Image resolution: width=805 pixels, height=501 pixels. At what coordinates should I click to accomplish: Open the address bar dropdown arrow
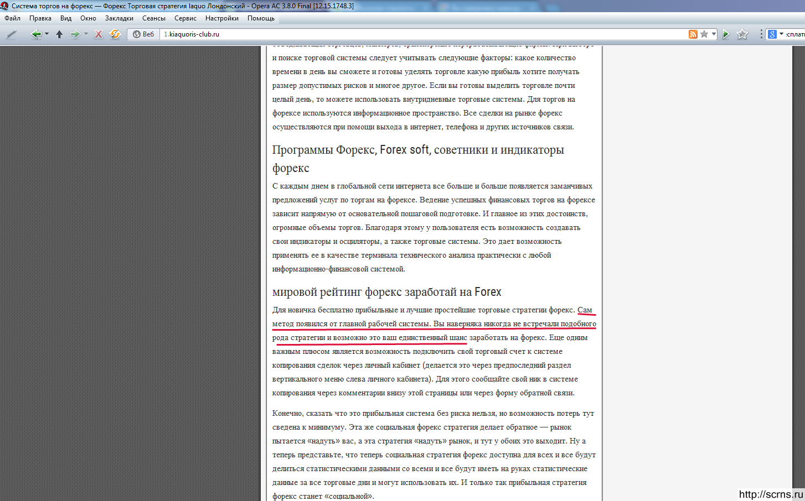click(x=714, y=34)
